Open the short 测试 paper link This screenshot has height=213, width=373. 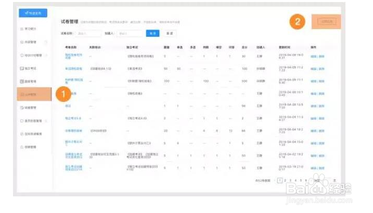pyautogui.click(x=68, y=106)
